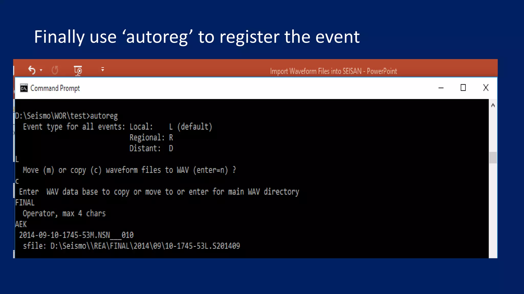This screenshot has width=524, height=294.
Task: Click the 'FINAL' database entry line
Action: 25,203
